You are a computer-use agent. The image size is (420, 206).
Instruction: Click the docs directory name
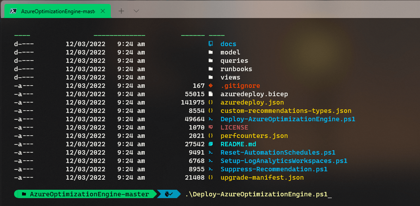228,44
